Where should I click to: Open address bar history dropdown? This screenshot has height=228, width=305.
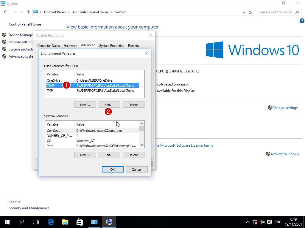244,12
